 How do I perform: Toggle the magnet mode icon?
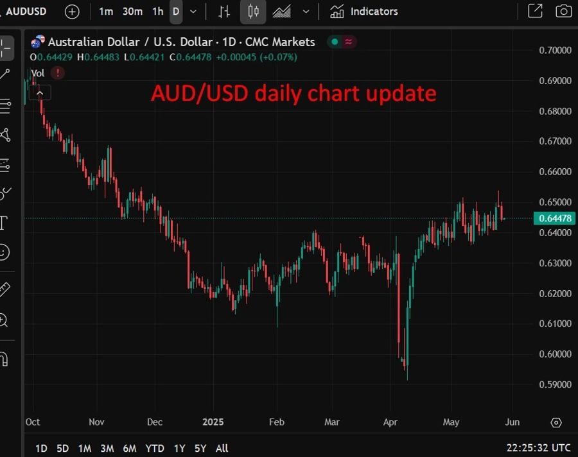(4, 359)
